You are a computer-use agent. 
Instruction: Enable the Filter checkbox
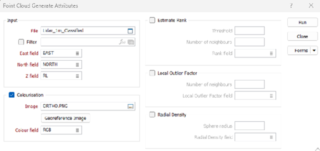click(x=21, y=42)
